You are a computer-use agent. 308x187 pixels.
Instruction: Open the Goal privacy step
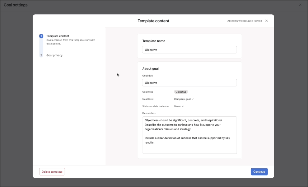(55, 55)
